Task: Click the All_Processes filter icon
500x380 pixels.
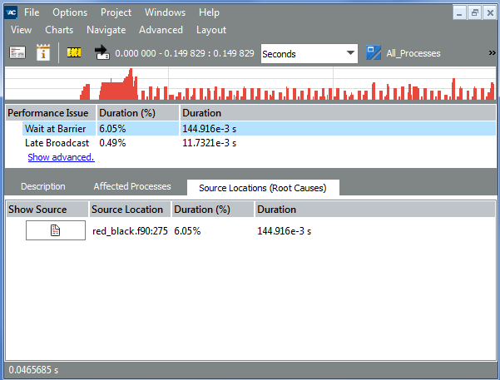Action: [x=374, y=52]
